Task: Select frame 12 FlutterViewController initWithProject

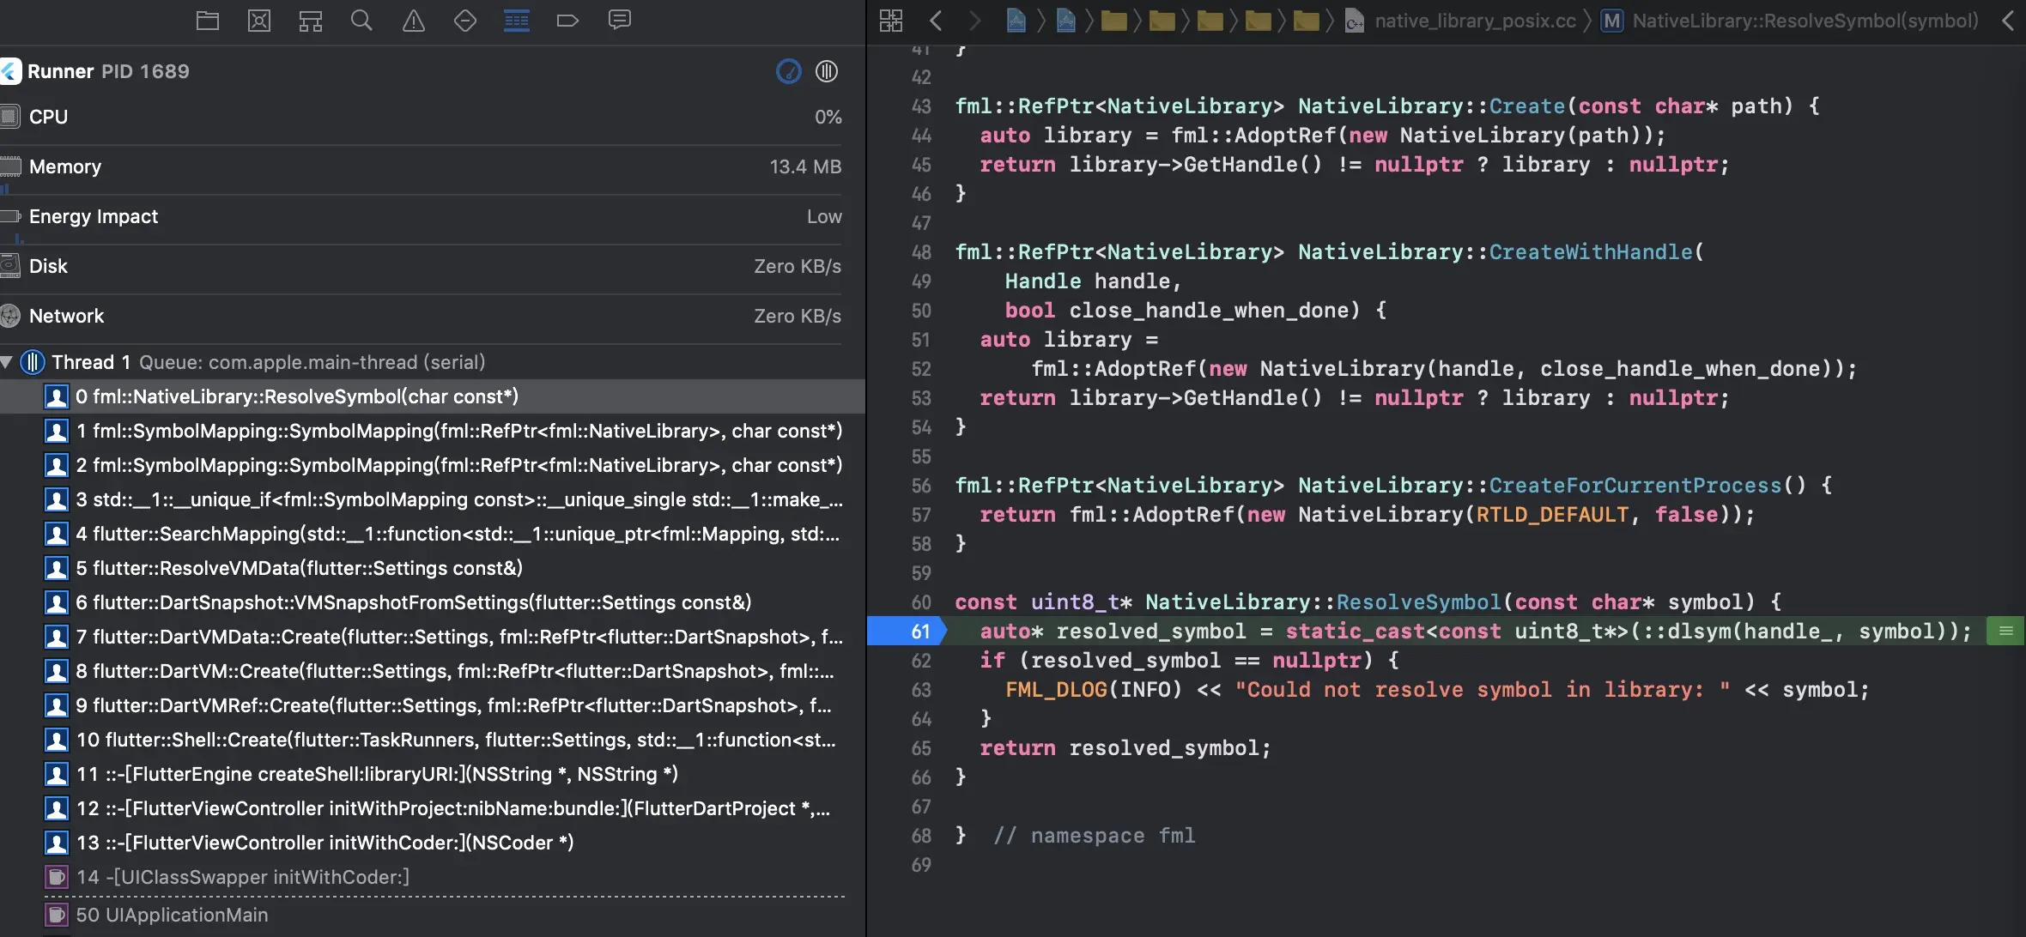Action: point(433,808)
